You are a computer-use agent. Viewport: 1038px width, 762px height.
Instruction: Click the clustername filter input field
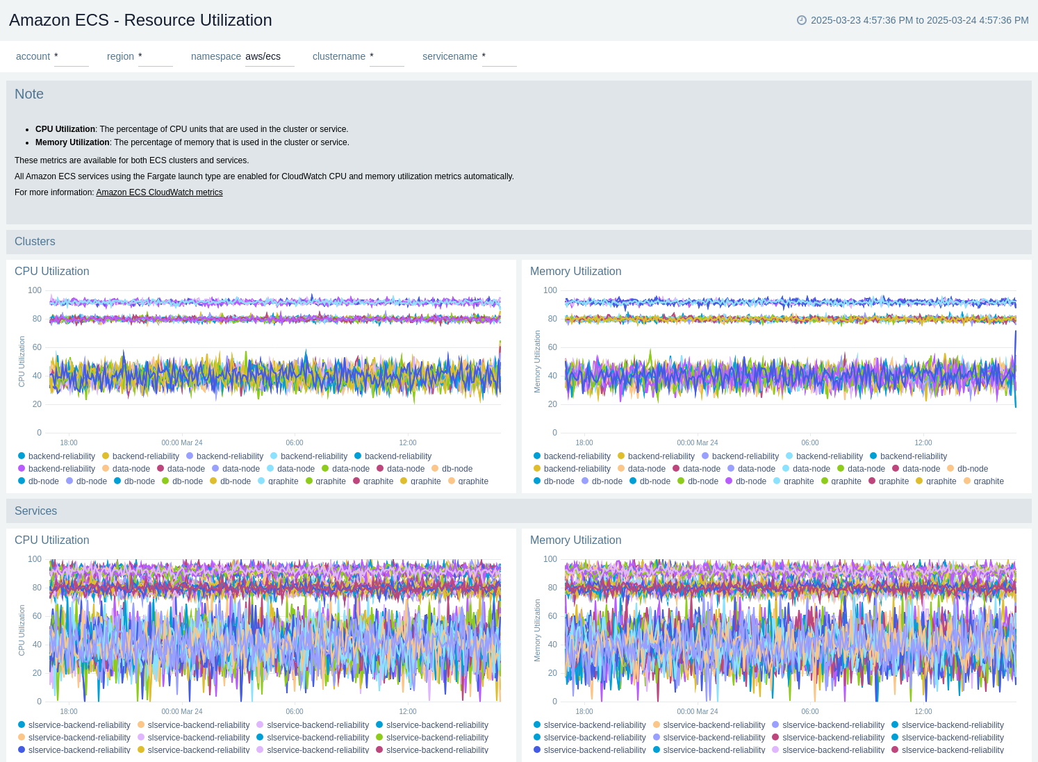tap(387, 57)
